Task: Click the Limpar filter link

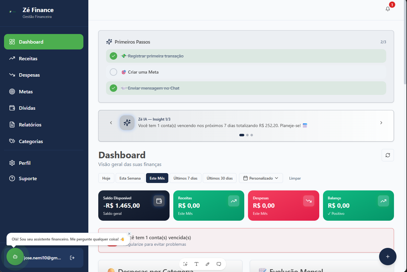Action: [x=295, y=178]
